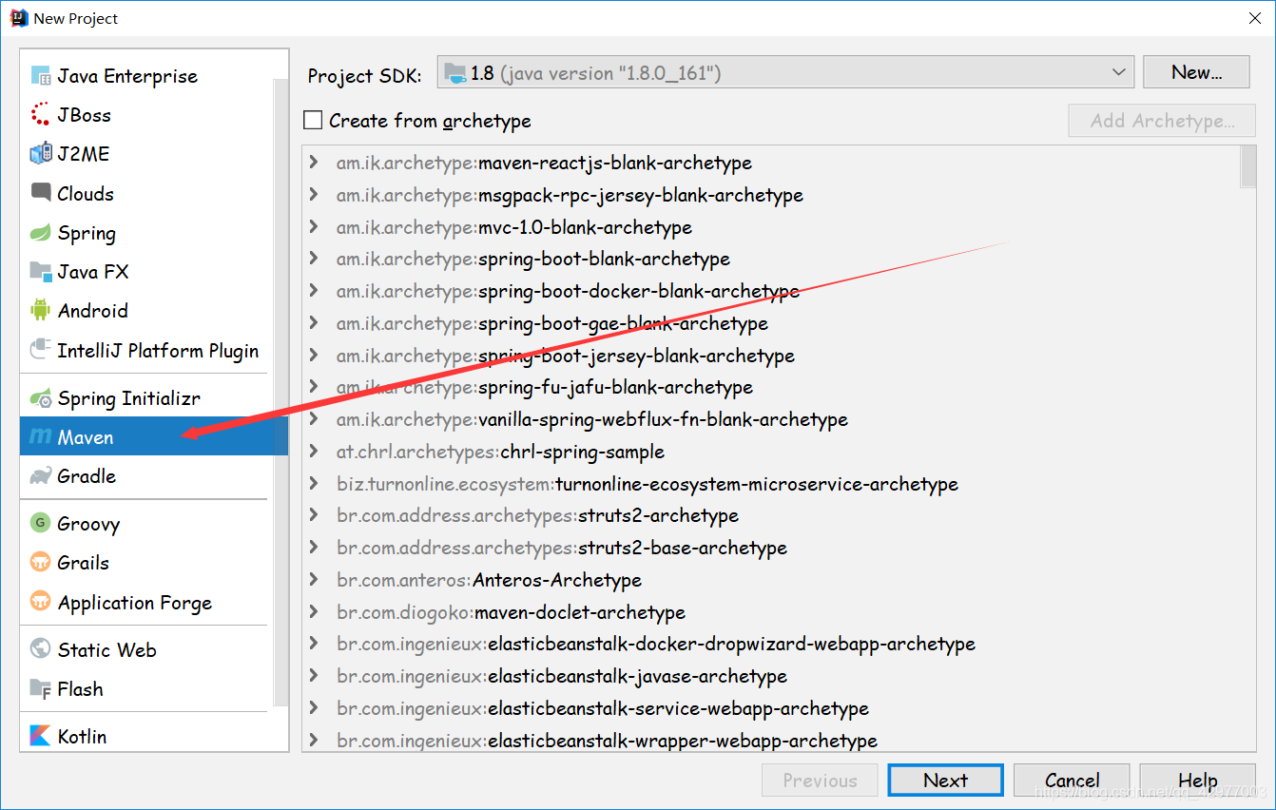Close the New Project dialog
Screen dimensions: 1276x810
[1253, 18]
